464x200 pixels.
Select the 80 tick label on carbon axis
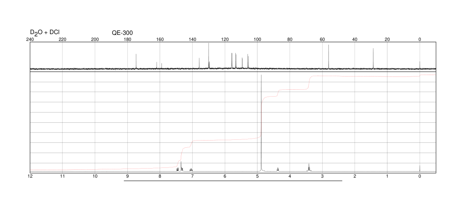click(x=290, y=39)
